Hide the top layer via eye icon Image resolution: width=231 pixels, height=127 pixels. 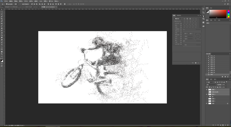point(207,89)
